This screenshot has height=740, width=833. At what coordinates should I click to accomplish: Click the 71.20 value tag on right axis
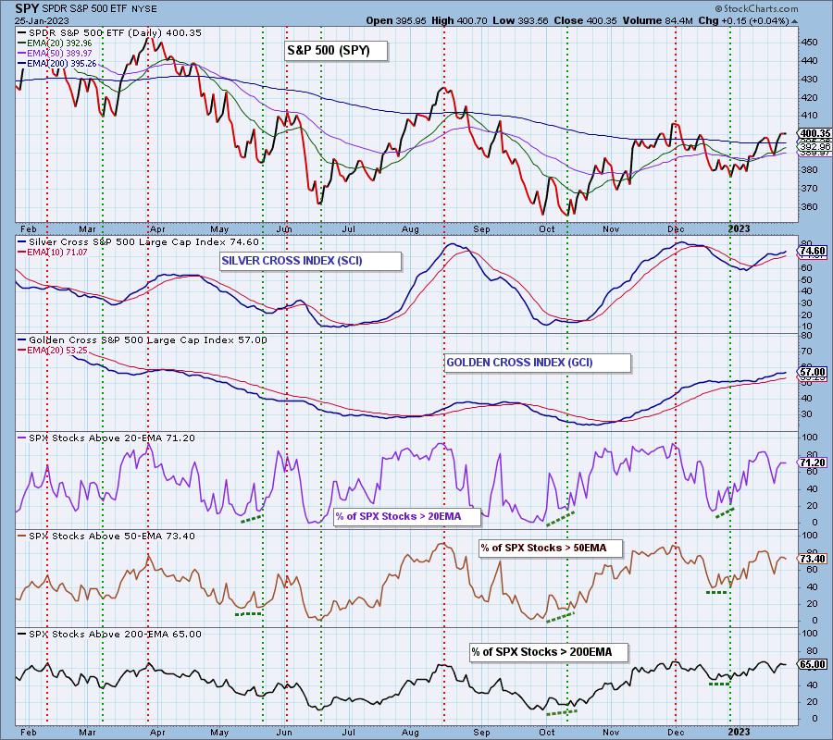click(x=813, y=462)
